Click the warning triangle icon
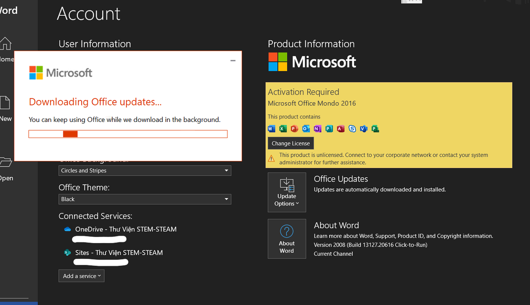This screenshot has height=305, width=530. pyautogui.click(x=271, y=158)
